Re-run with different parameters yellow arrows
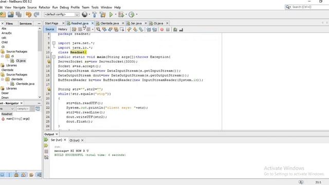The height and width of the screenshot is (185, 329). tap(46, 145)
